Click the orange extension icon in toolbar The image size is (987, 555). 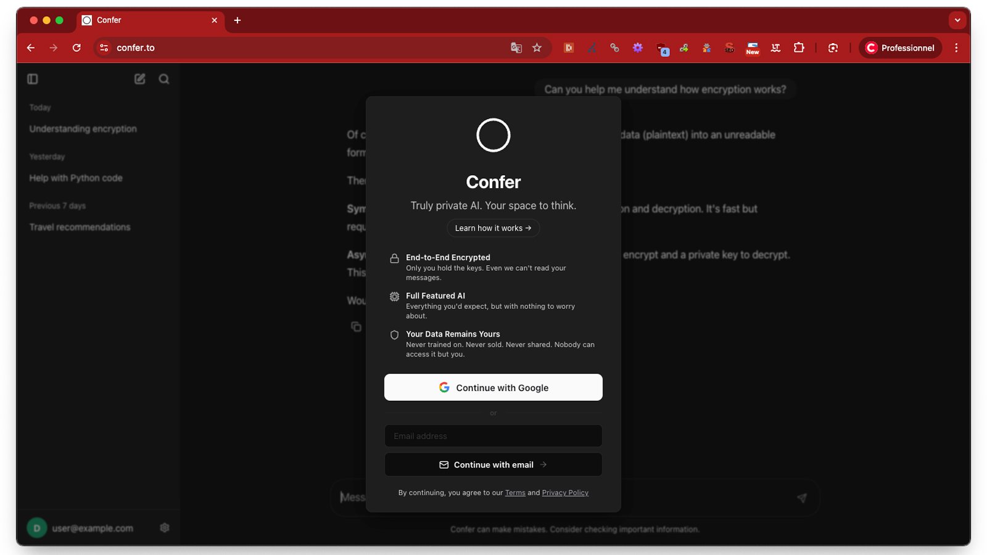[x=569, y=47]
